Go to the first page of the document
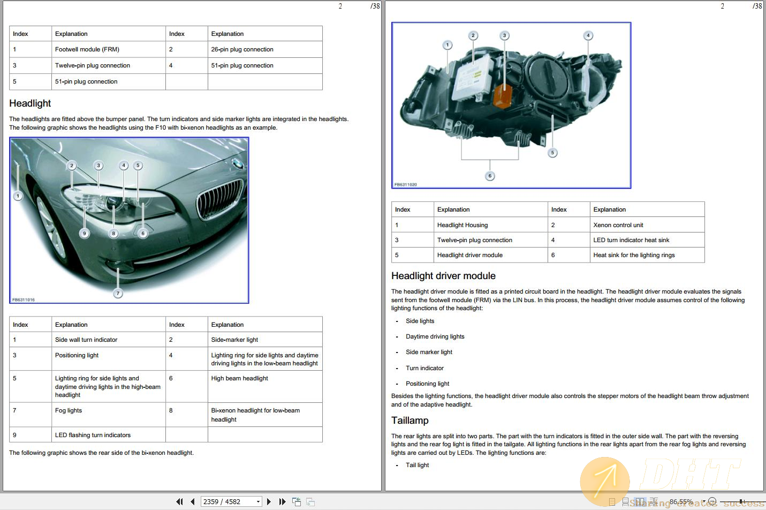The width and height of the screenshot is (766, 510). click(179, 502)
